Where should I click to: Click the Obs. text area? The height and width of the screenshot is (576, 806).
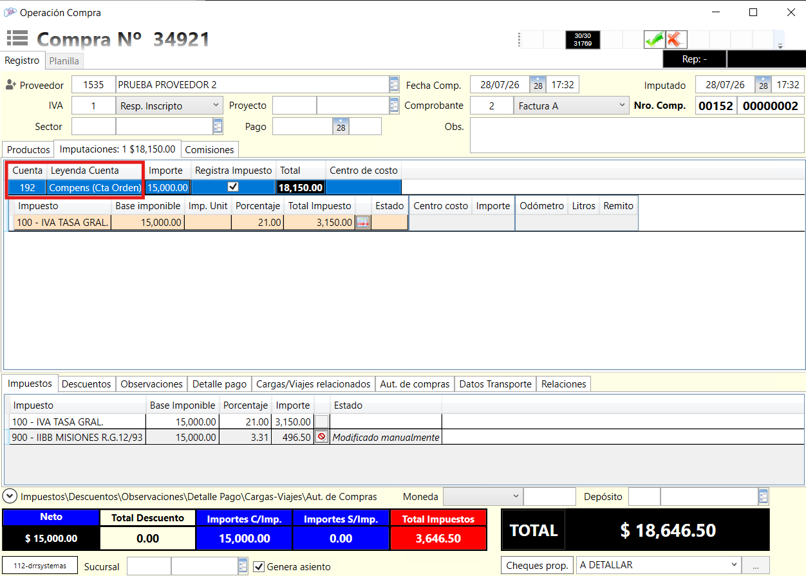point(637,135)
